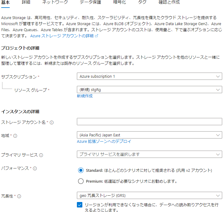Expand the 冗長性 GRS dropdown

[150, 195]
